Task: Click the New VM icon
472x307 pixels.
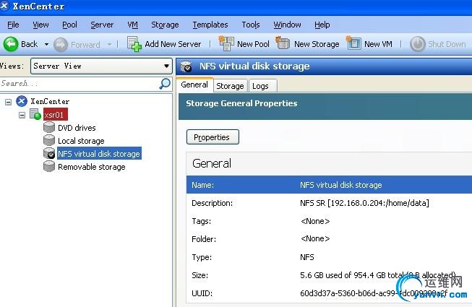Action: click(353, 43)
